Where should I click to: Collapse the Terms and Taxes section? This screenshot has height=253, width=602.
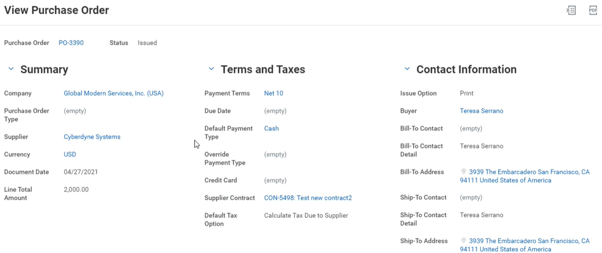tap(211, 69)
